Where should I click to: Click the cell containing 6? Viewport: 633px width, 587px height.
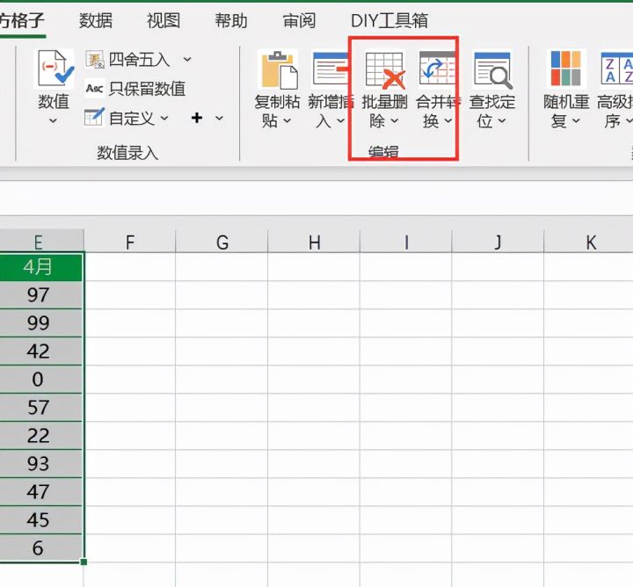pyautogui.click(x=41, y=547)
